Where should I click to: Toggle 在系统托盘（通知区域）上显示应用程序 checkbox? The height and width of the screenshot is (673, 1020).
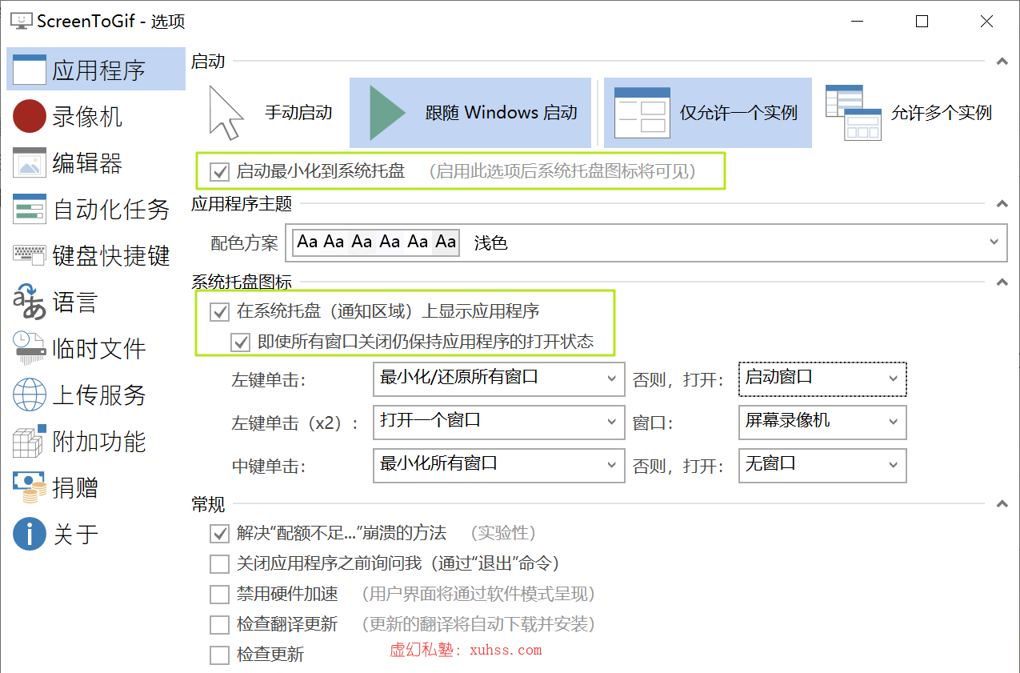tap(219, 312)
